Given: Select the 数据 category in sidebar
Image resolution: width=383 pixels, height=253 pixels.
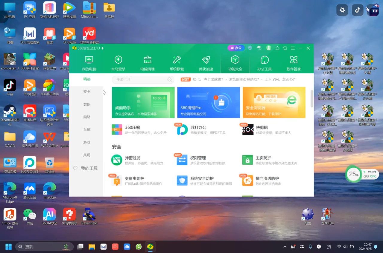Looking at the screenshot, I should click(x=87, y=104).
